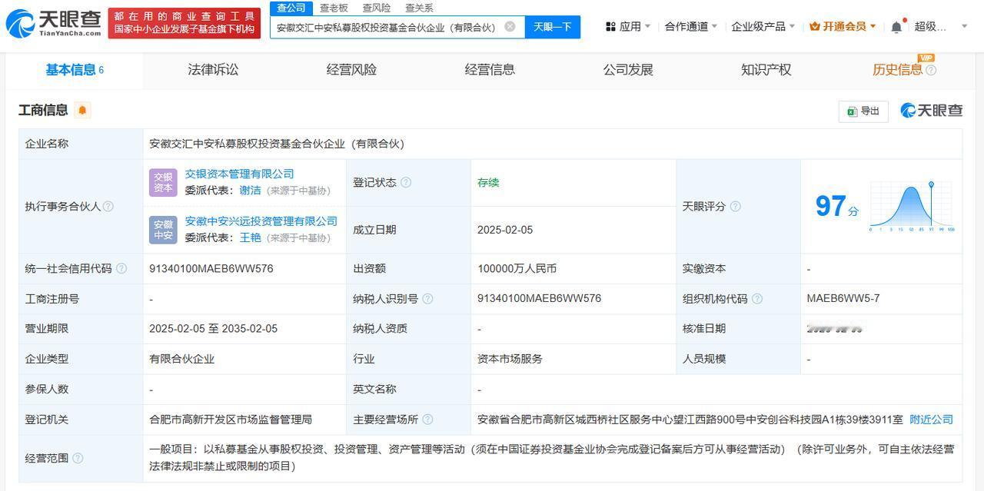
Task: Click the 有限合伙企业 enterprise type value
Action: pyautogui.click(x=181, y=359)
